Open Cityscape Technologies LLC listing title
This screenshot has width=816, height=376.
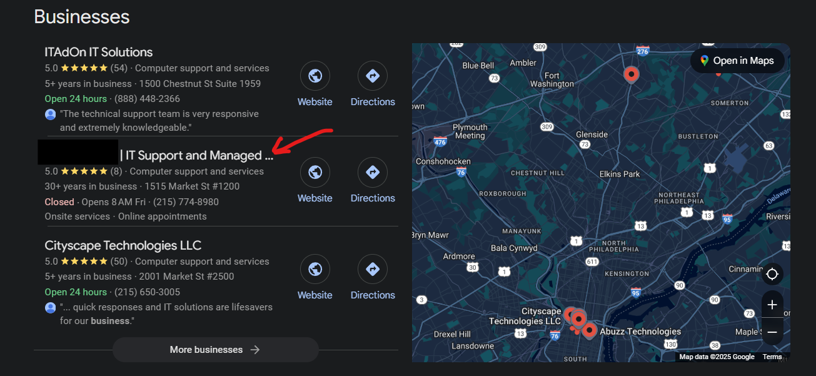pos(123,245)
